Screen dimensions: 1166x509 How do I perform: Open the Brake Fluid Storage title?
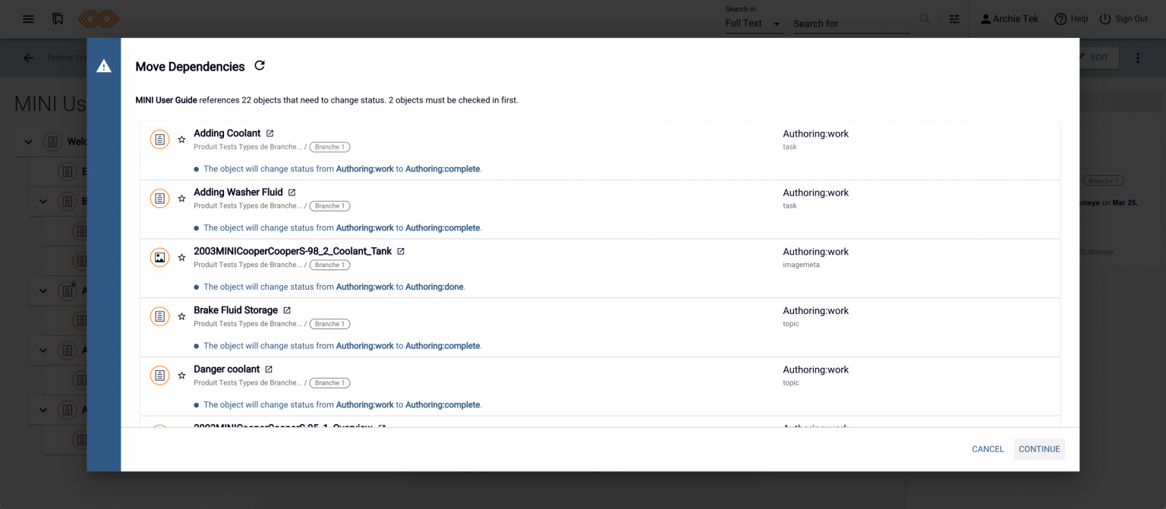click(235, 310)
